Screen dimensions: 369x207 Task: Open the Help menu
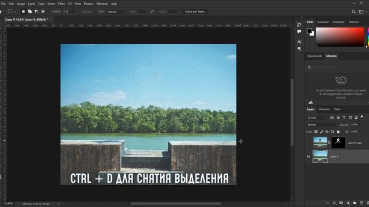[114, 4]
